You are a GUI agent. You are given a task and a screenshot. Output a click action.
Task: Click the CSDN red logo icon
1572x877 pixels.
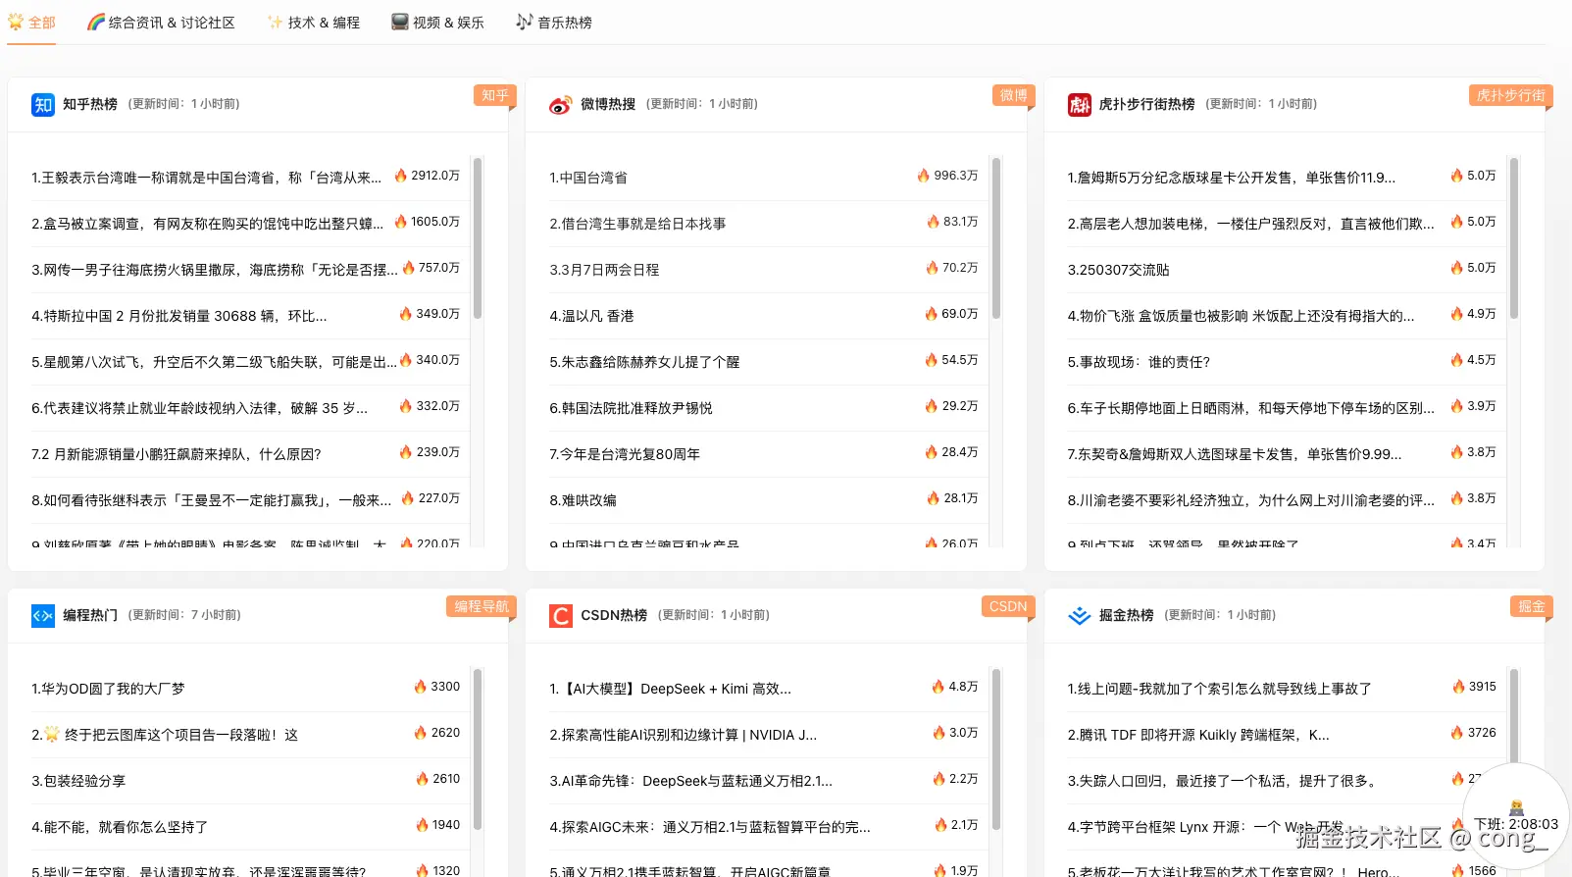(x=561, y=616)
